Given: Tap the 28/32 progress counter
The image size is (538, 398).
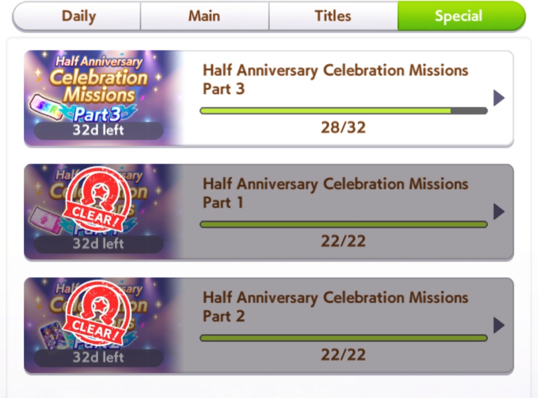Looking at the screenshot, I should pyautogui.click(x=343, y=128).
